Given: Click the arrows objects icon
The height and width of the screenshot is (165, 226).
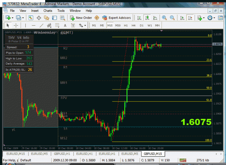Looking at the screenshot, I should pos(81,26).
